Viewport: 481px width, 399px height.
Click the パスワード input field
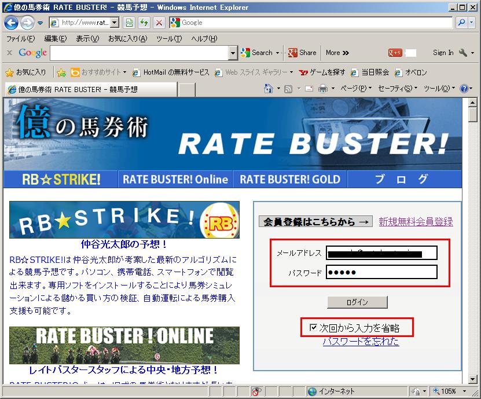(381, 272)
